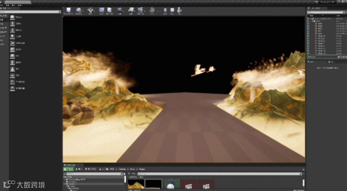Open the Help menu

20,5
